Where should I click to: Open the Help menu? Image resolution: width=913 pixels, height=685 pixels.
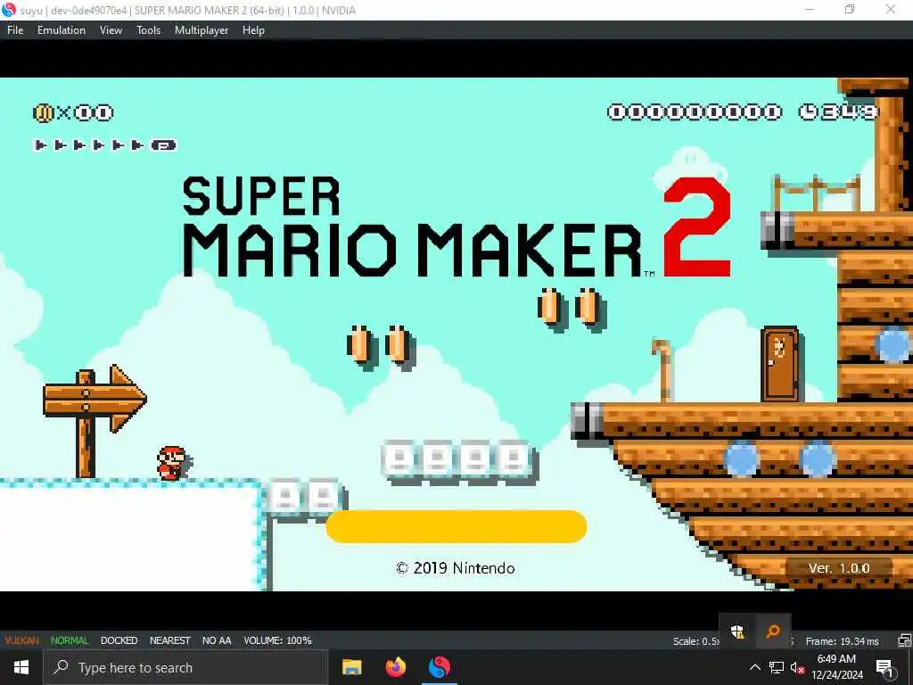point(253,30)
